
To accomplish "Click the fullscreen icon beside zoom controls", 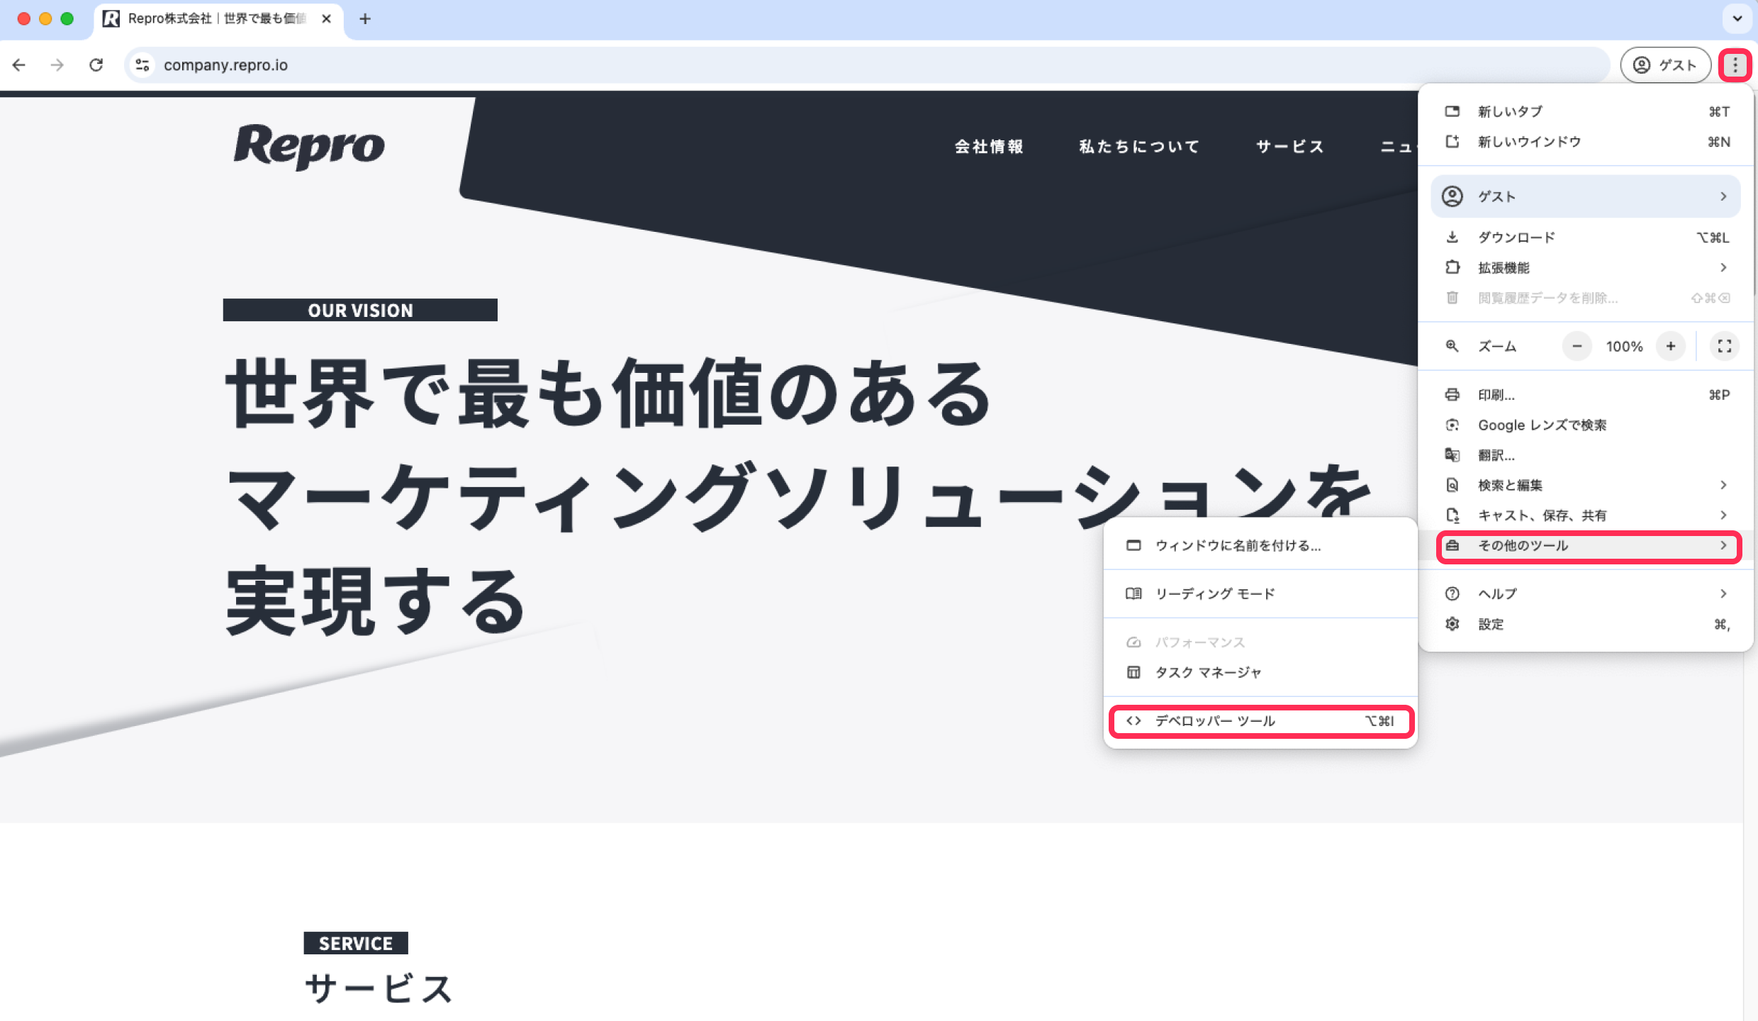I will click(1724, 346).
